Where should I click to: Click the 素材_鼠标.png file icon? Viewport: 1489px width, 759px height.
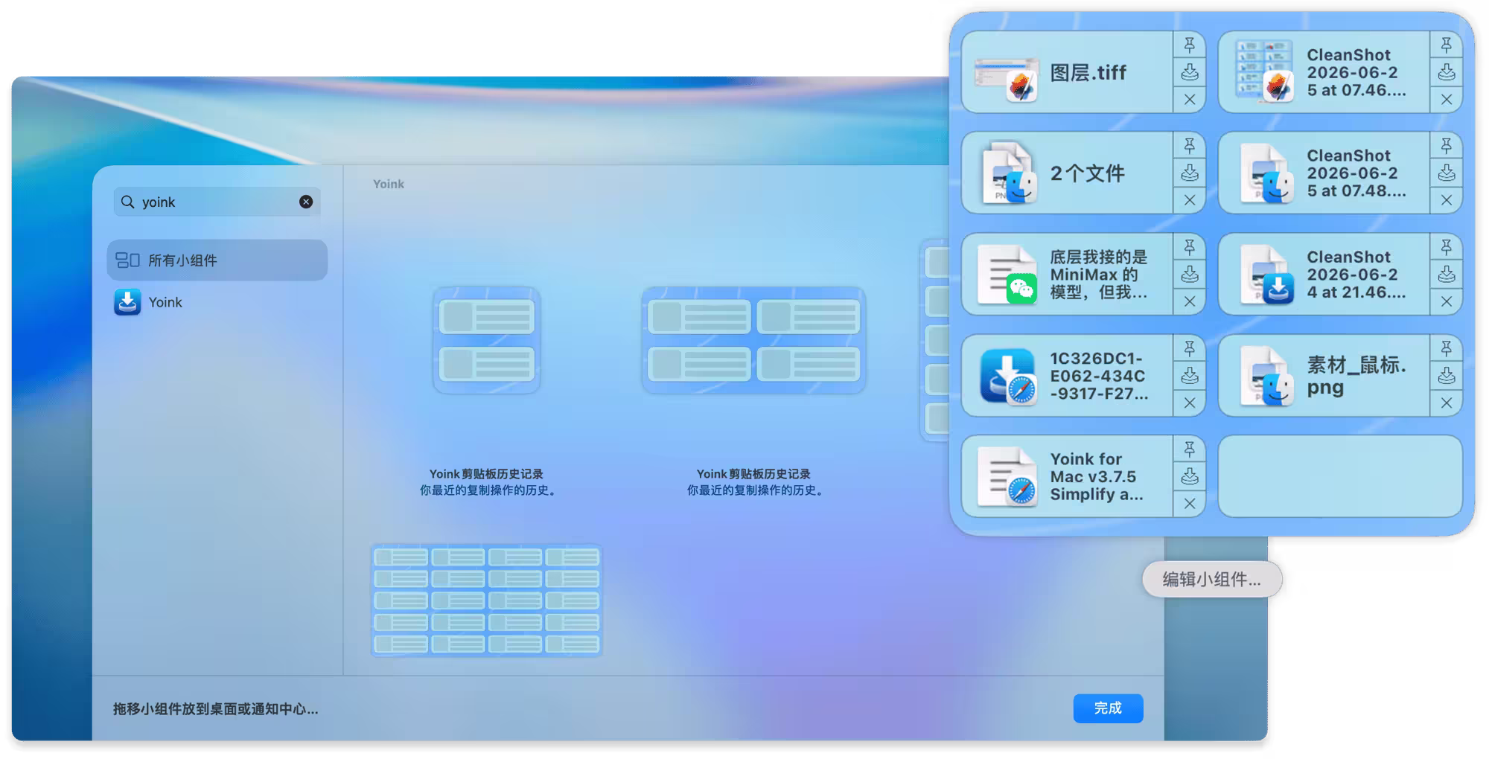point(1267,377)
